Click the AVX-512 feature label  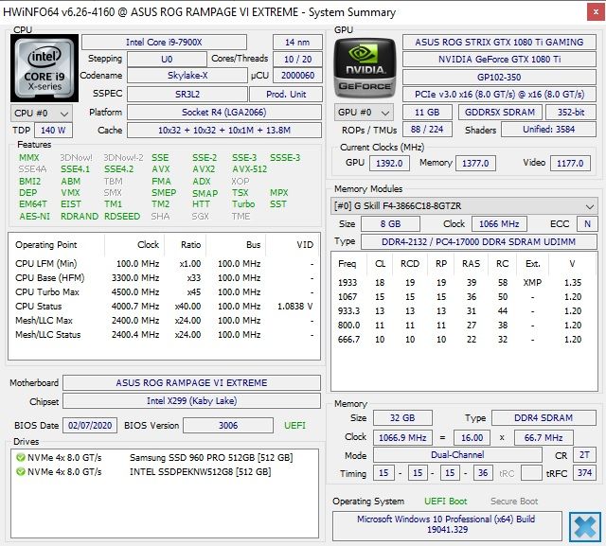(x=249, y=169)
